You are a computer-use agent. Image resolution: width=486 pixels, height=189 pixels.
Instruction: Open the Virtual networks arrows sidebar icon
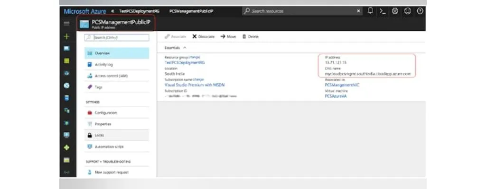[66, 172]
